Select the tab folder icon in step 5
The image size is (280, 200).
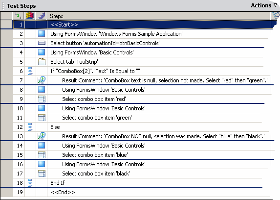pyautogui.click(x=42, y=62)
